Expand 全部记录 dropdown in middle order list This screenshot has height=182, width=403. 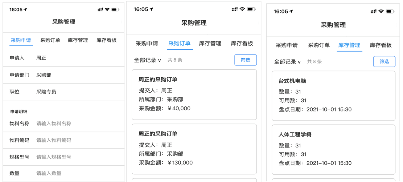click(147, 60)
